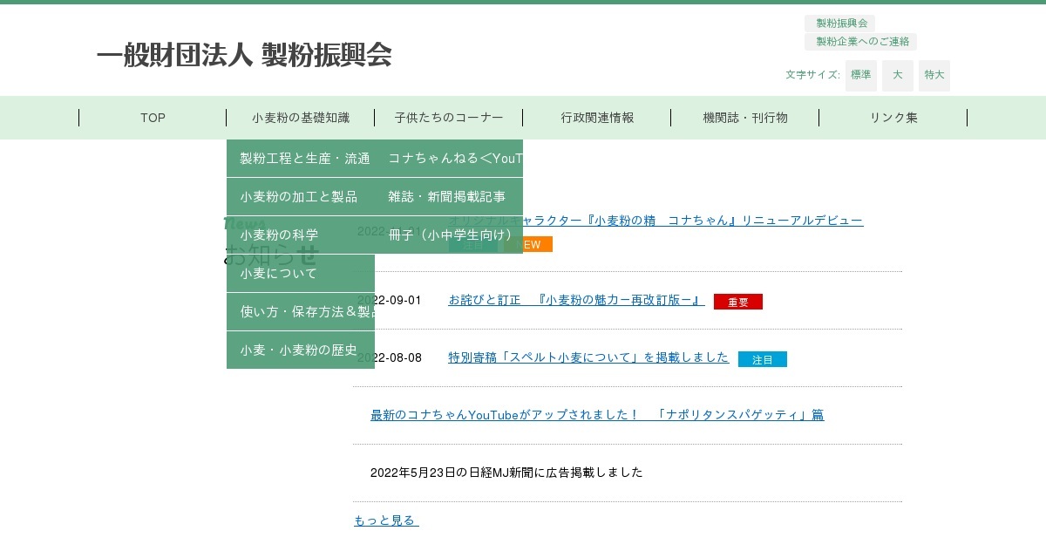Click the date 2022-09-01

[389, 300]
